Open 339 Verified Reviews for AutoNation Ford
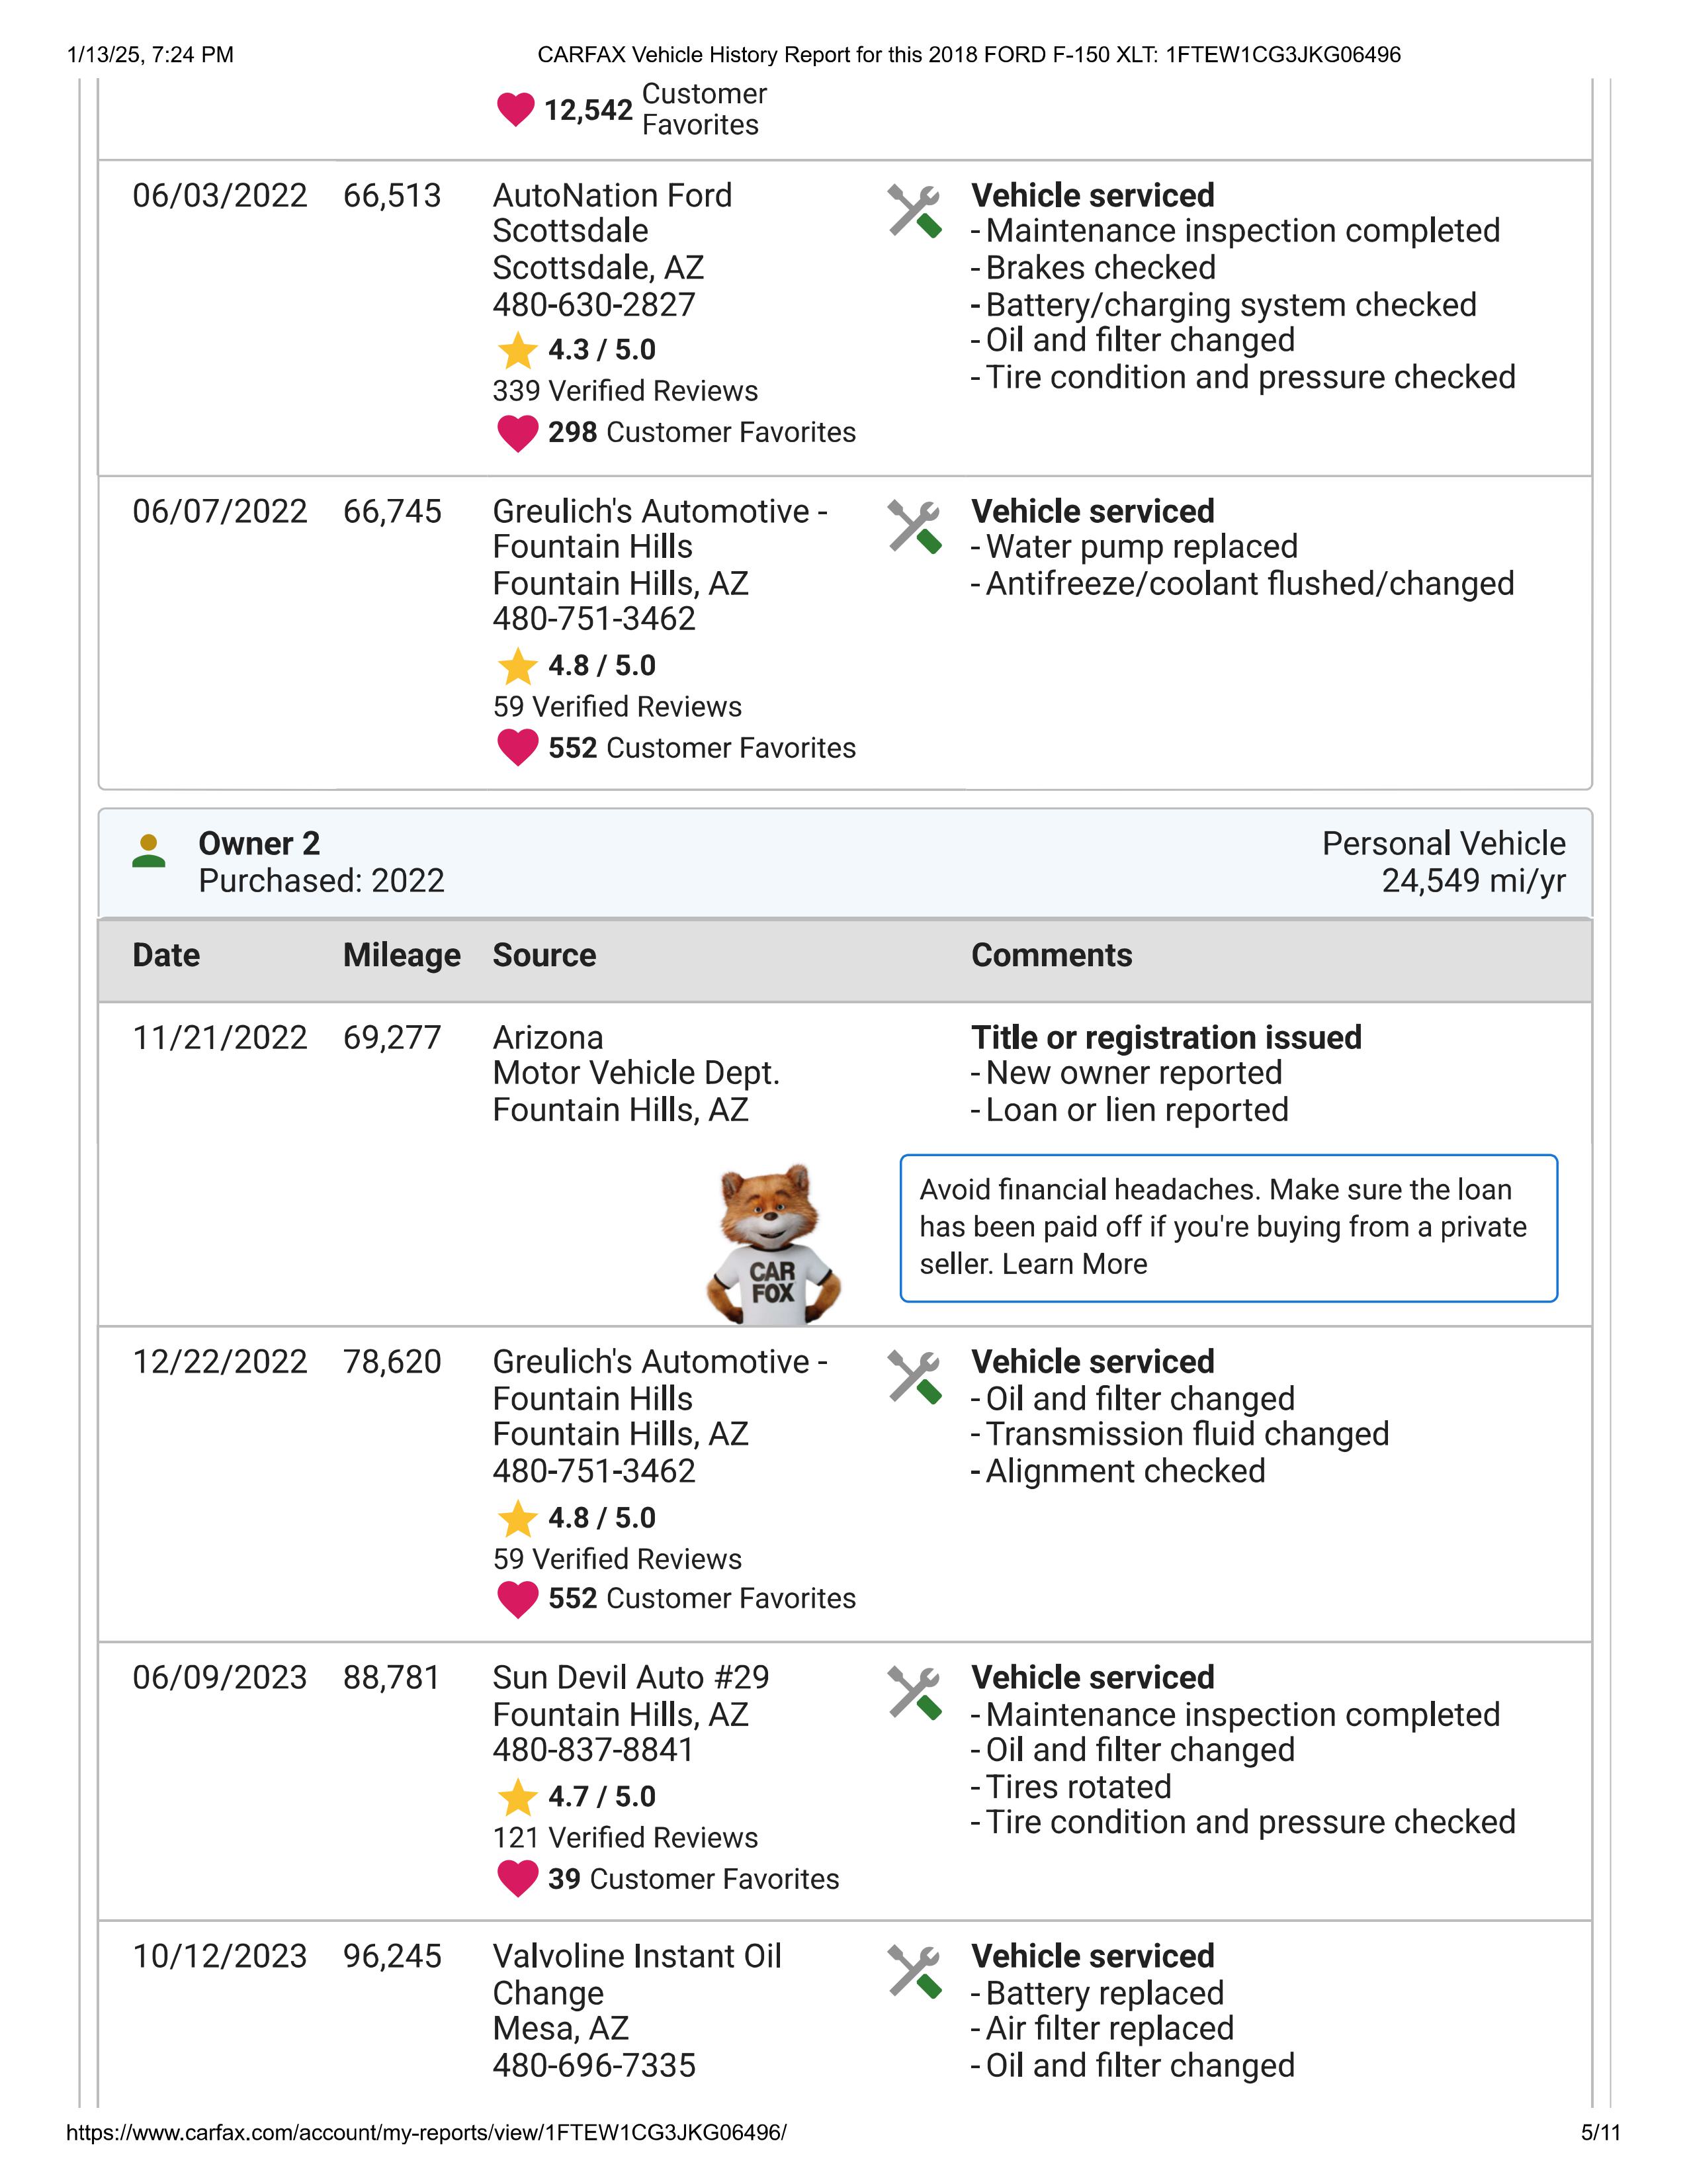The height and width of the screenshot is (2184, 1687). pyautogui.click(x=625, y=391)
